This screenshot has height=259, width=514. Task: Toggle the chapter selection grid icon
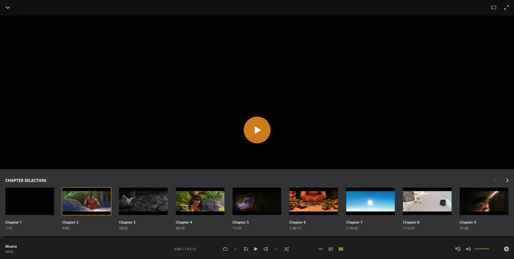(341, 249)
